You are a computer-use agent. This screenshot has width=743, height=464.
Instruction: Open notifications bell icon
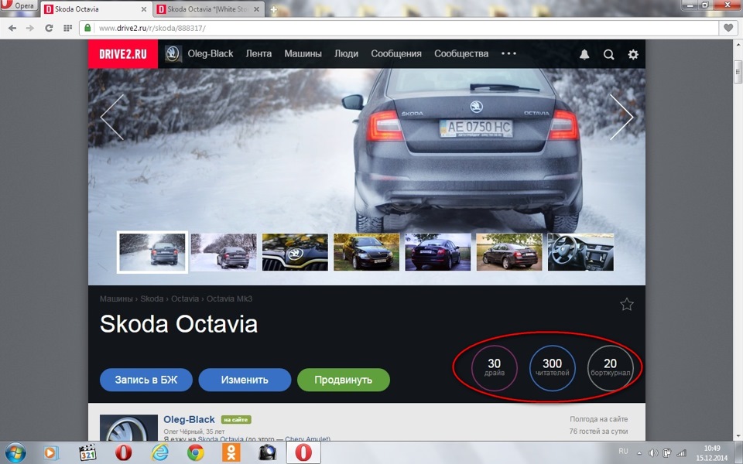[x=584, y=54]
